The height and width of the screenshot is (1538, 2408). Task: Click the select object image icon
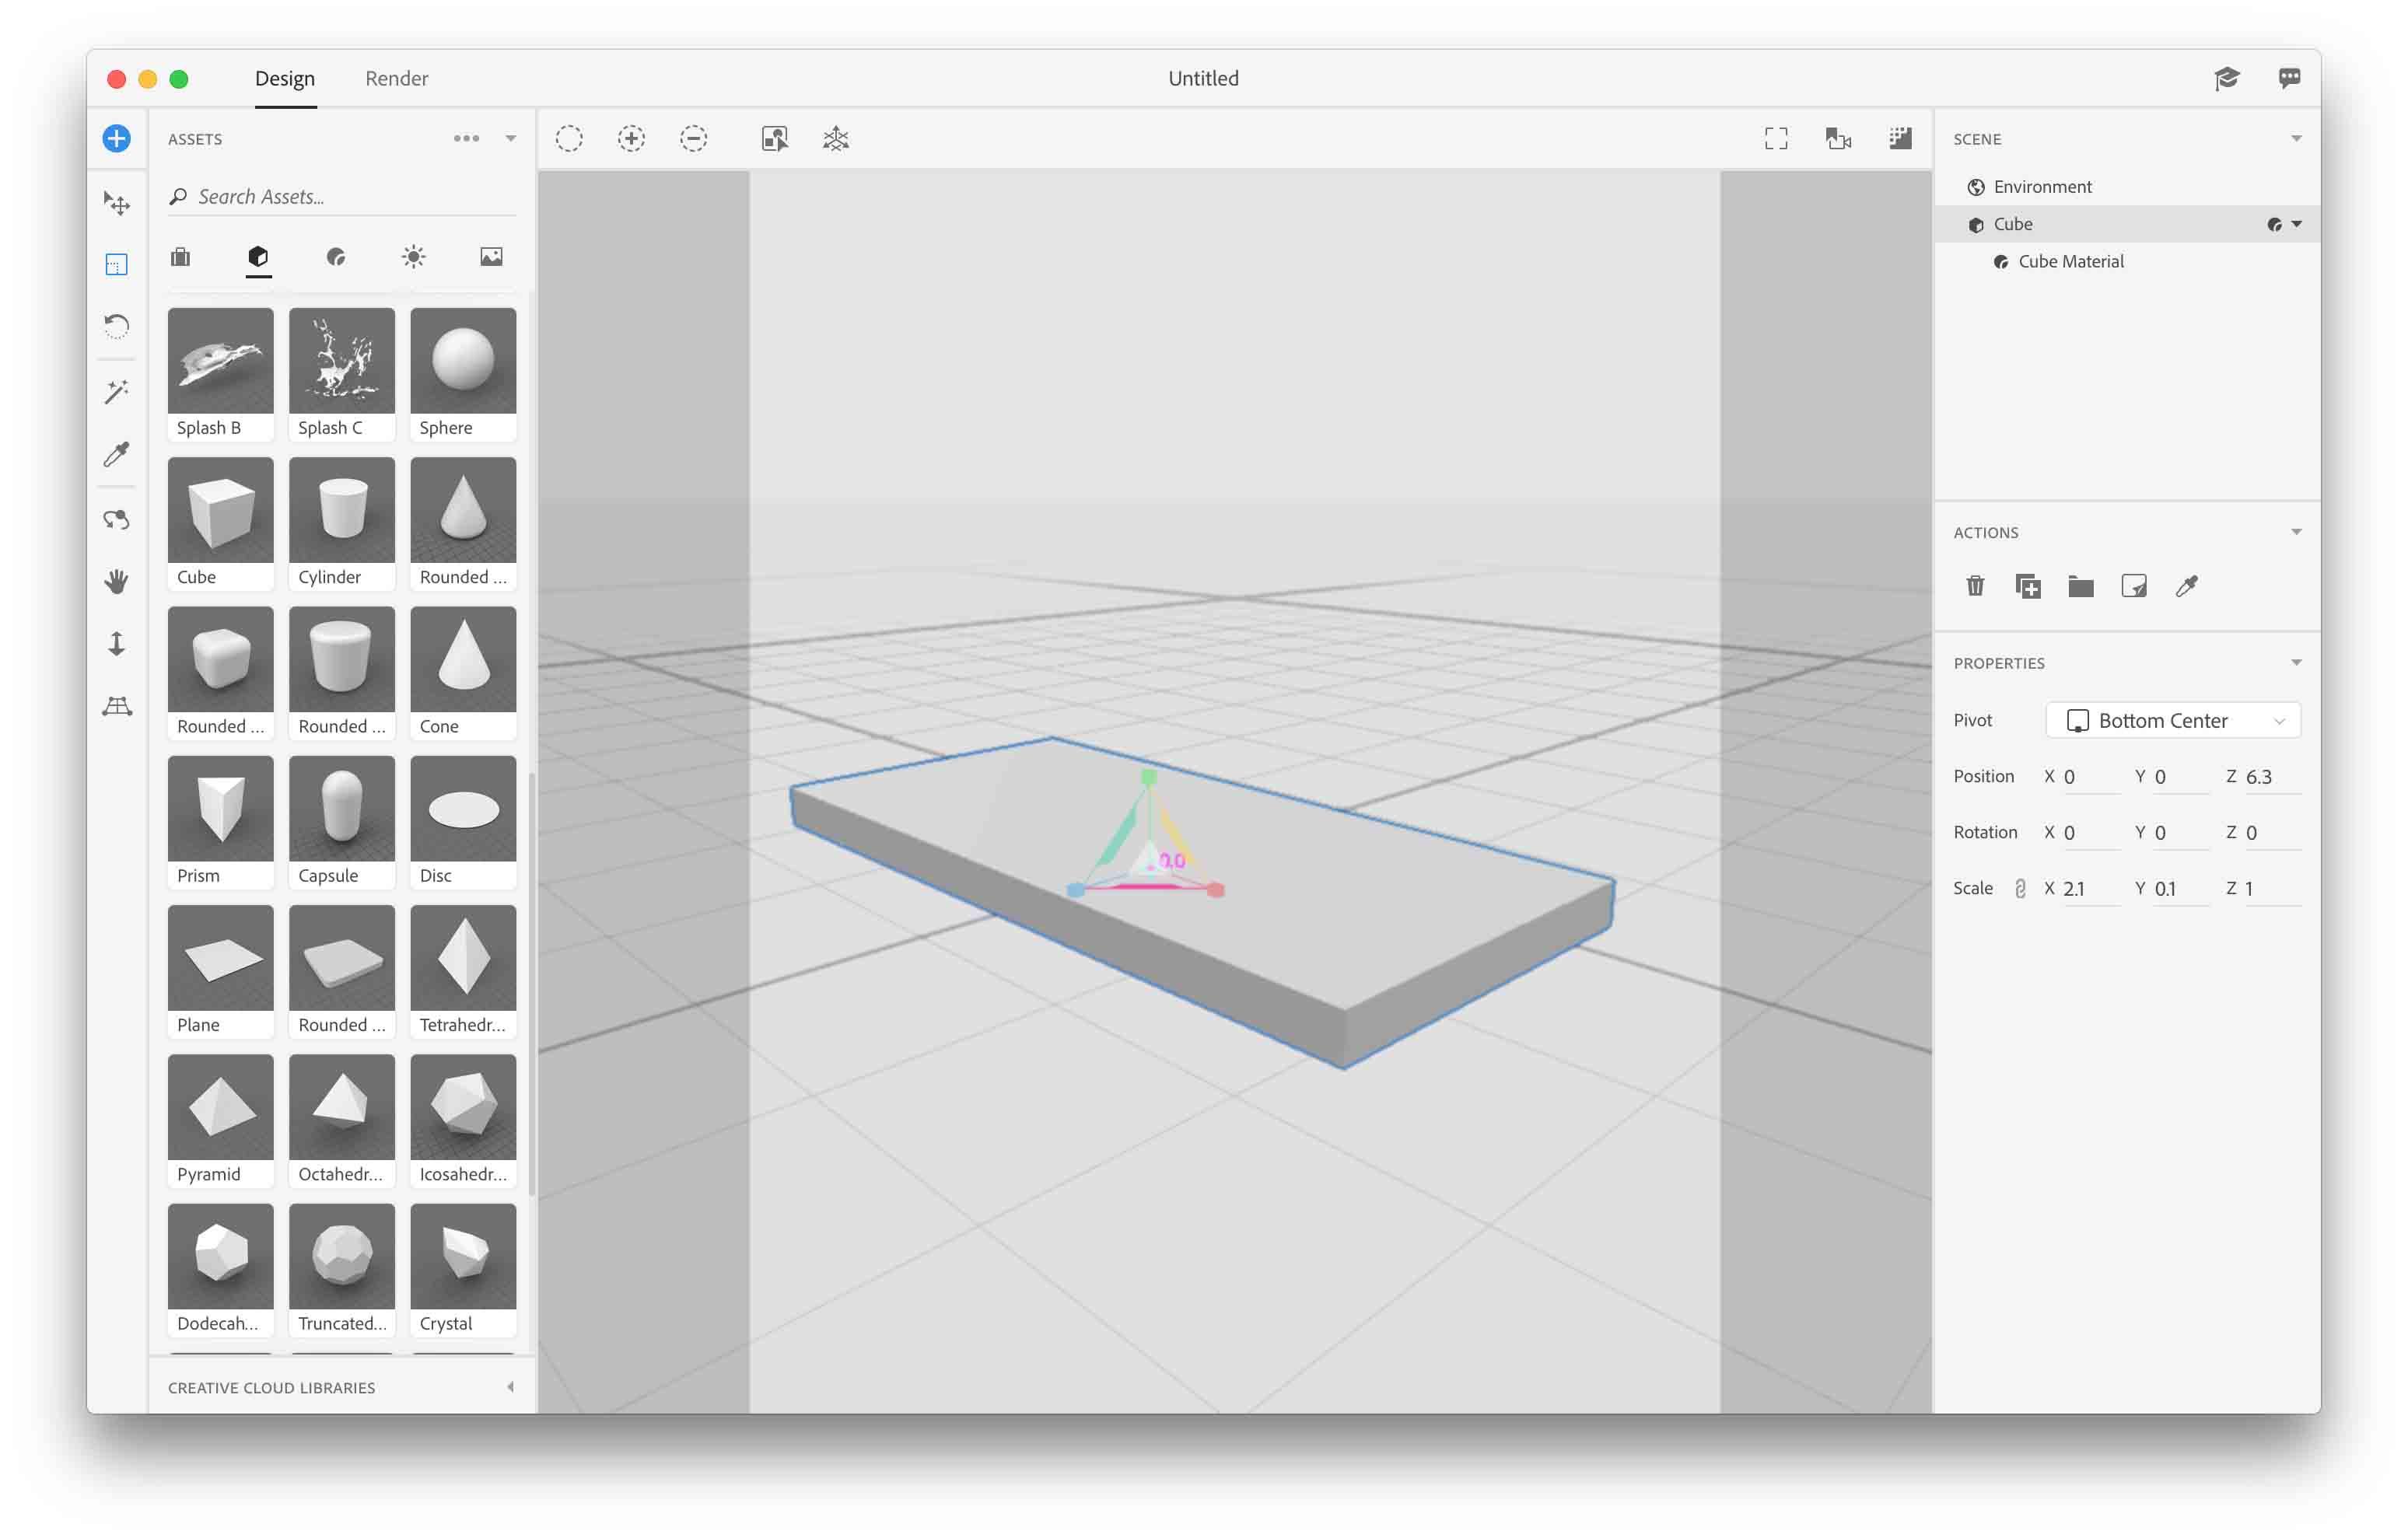(x=775, y=139)
